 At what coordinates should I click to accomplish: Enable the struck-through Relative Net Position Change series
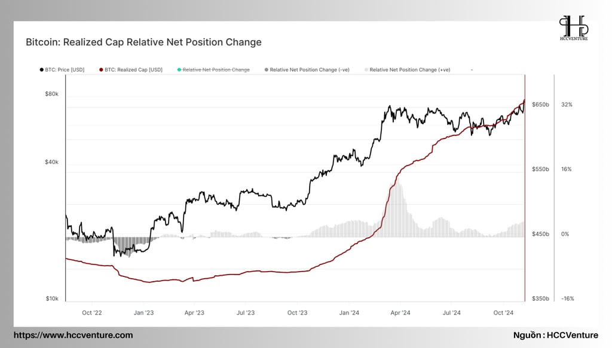[216, 70]
